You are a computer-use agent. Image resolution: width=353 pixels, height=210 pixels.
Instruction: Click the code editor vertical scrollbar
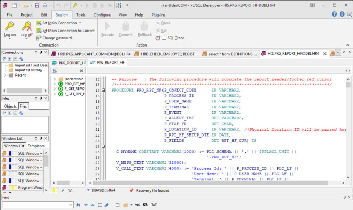348,128
